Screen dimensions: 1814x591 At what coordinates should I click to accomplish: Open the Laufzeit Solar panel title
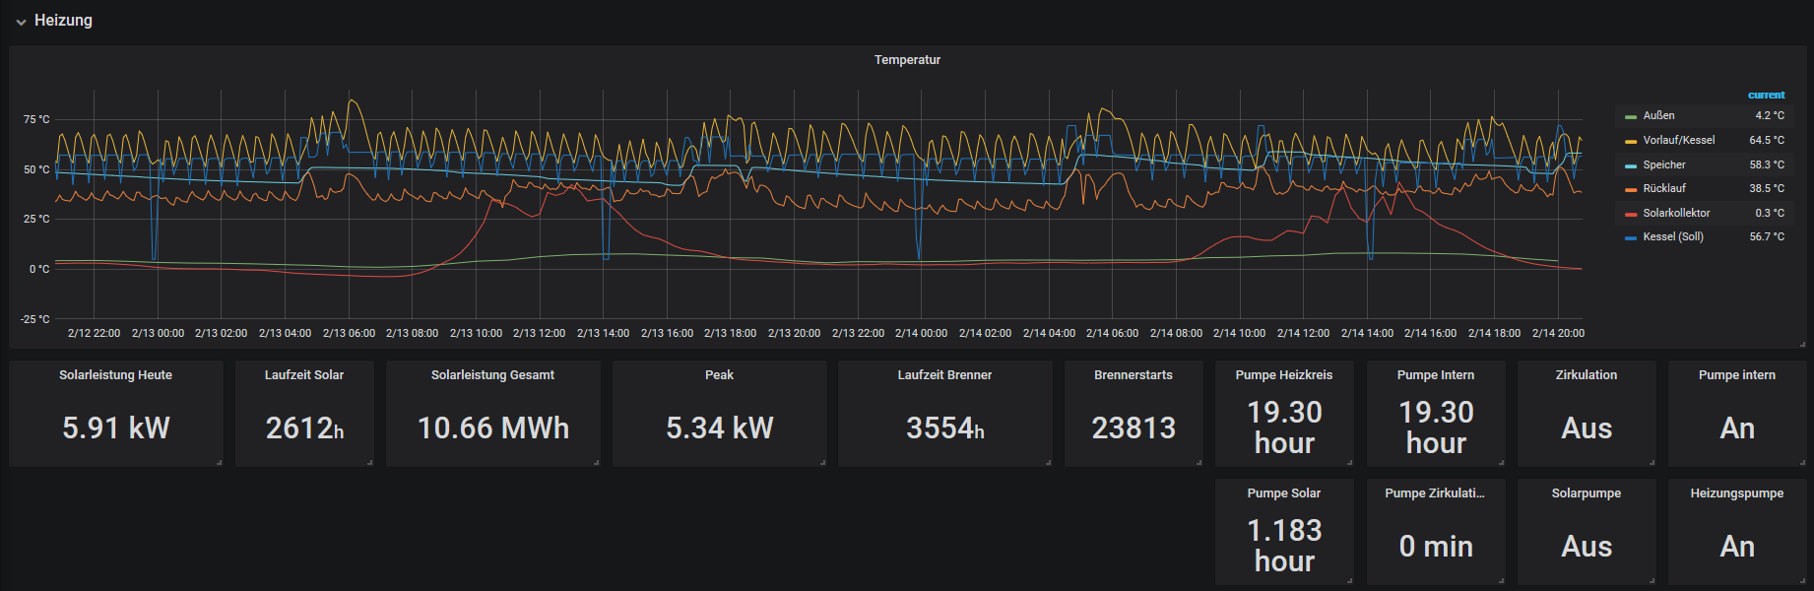pyautogui.click(x=304, y=375)
